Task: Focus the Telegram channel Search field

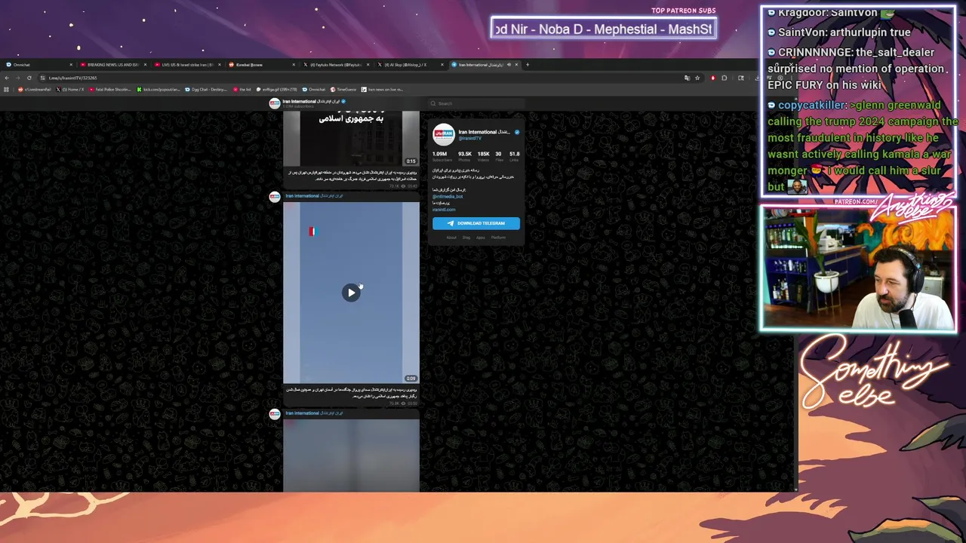Action: pyautogui.click(x=475, y=103)
